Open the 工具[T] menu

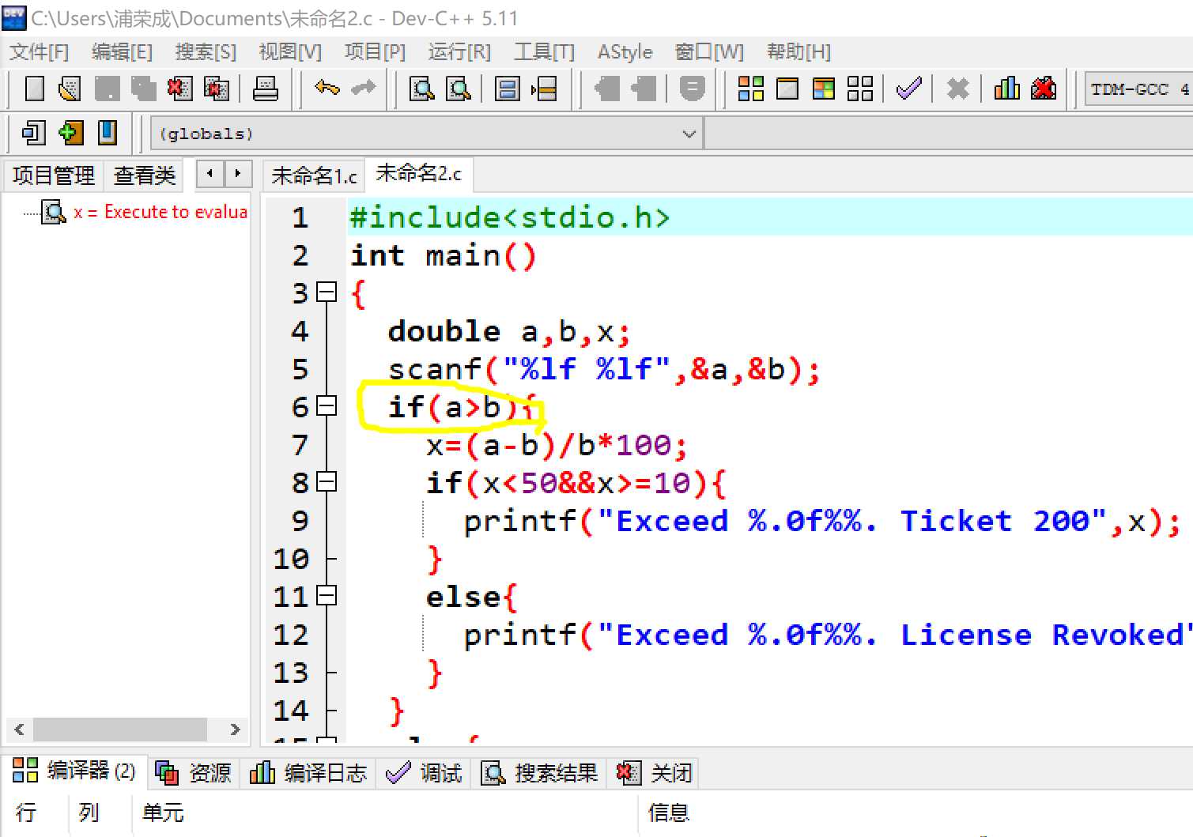544,52
